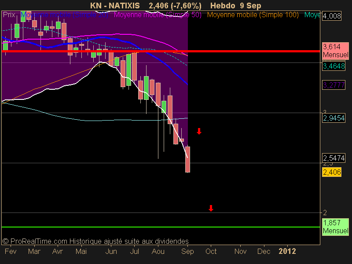Click the Nov month on time axis
Screen dimensions: 352x264
pos(240,251)
